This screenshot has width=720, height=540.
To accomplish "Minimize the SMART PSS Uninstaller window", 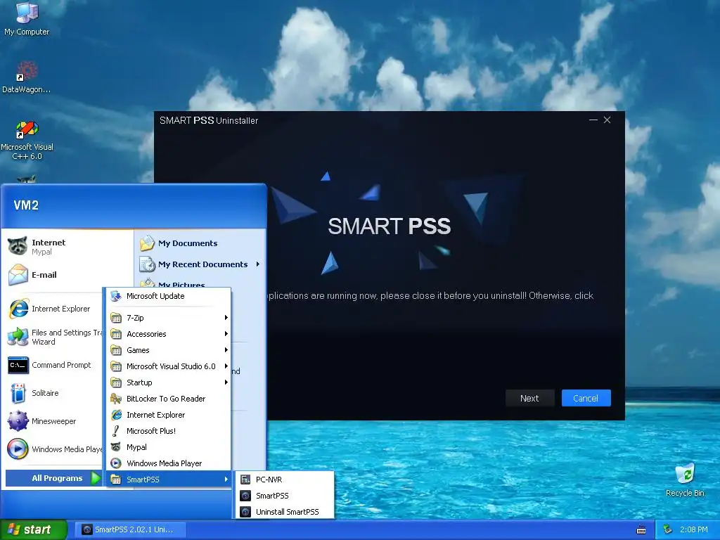I will point(593,120).
